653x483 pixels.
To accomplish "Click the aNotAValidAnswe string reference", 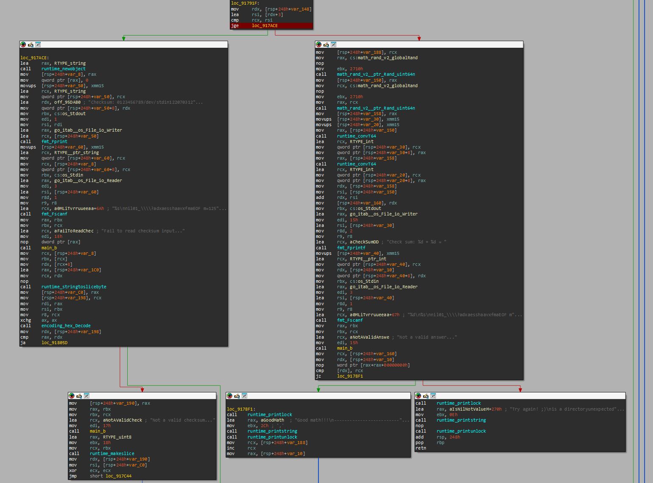I will coord(369,337).
